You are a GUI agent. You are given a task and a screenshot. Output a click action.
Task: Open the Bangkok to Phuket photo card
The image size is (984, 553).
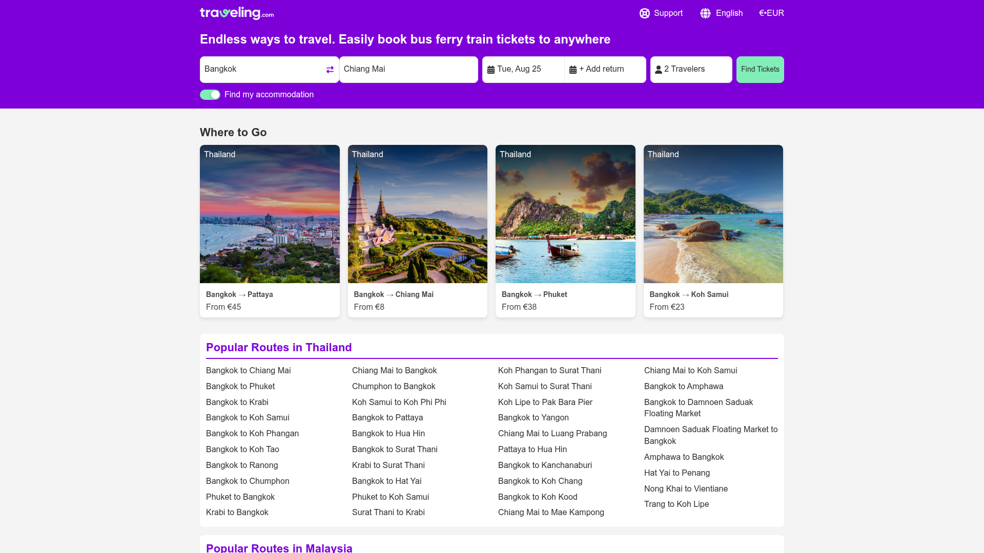[x=565, y=231]
